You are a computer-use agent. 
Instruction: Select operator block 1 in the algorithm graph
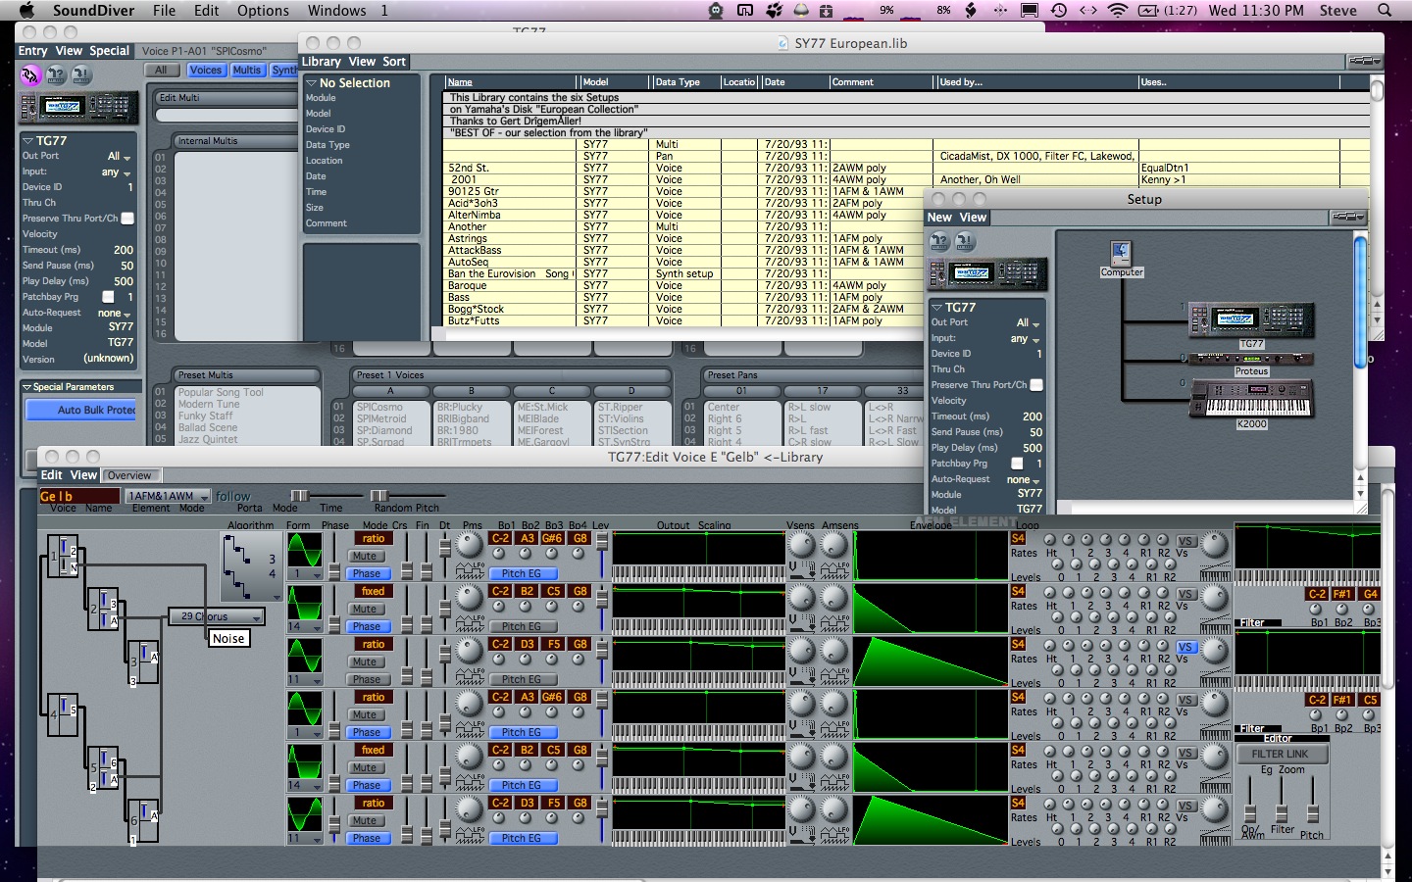(x=65, y=556)
